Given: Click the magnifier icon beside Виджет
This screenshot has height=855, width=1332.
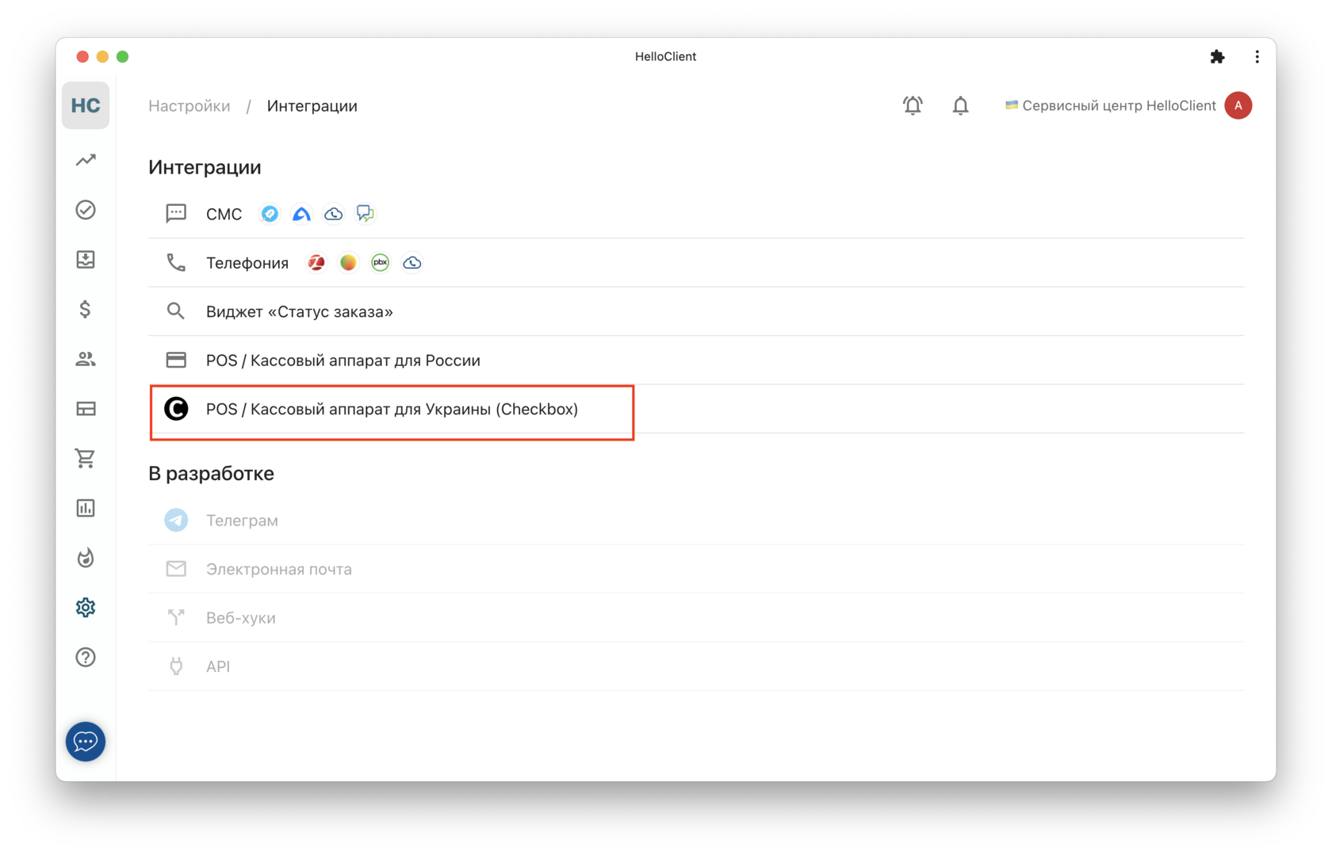Looking at the screenshot, I should (176, 311).
